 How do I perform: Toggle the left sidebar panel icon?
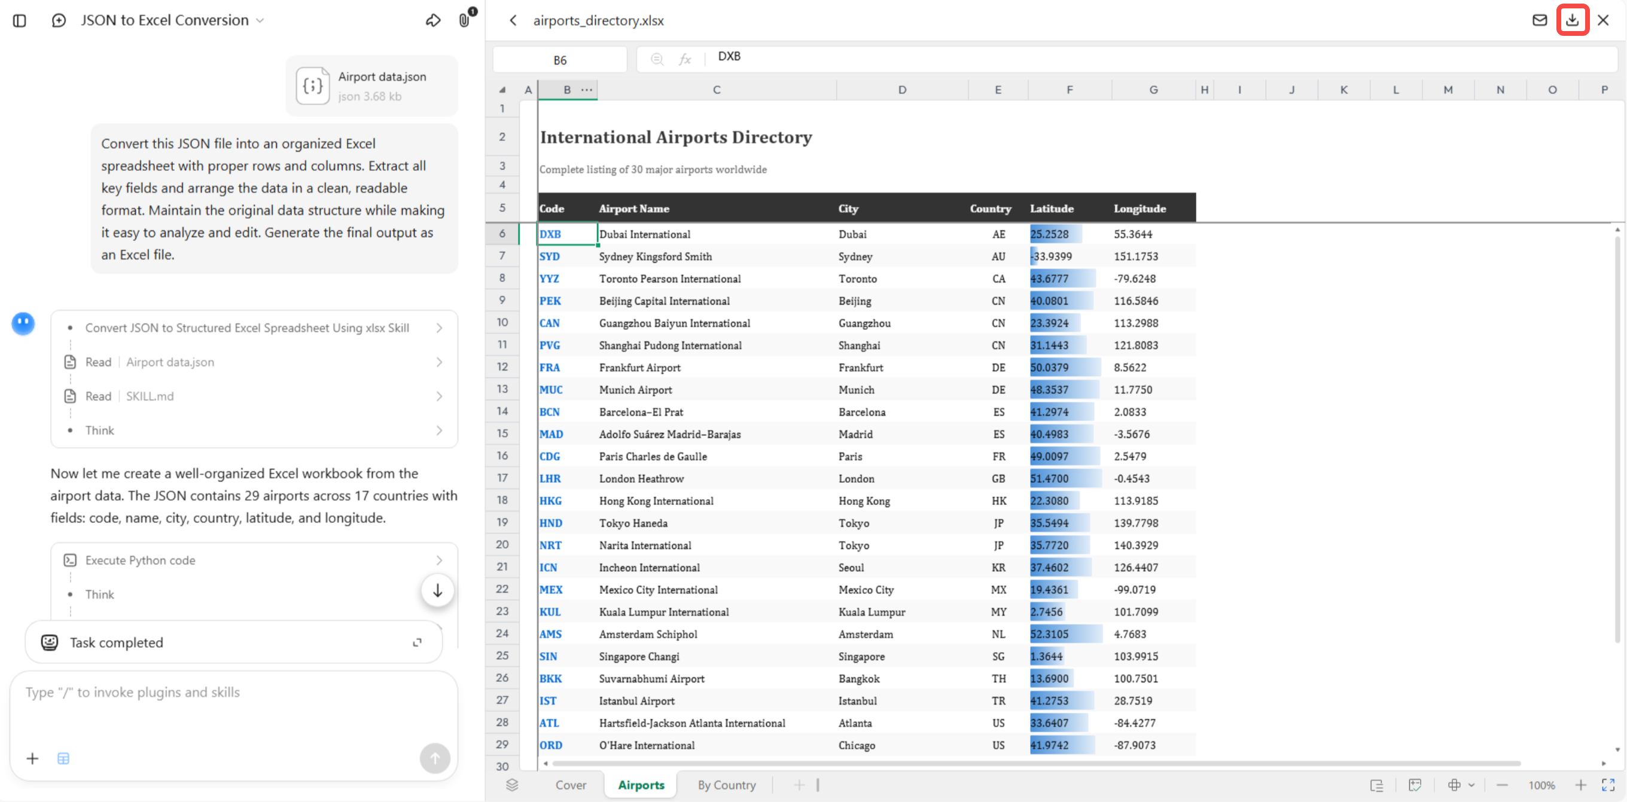[20, 20]
